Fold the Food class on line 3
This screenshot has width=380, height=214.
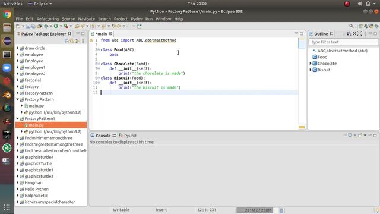tap(99, 49)
